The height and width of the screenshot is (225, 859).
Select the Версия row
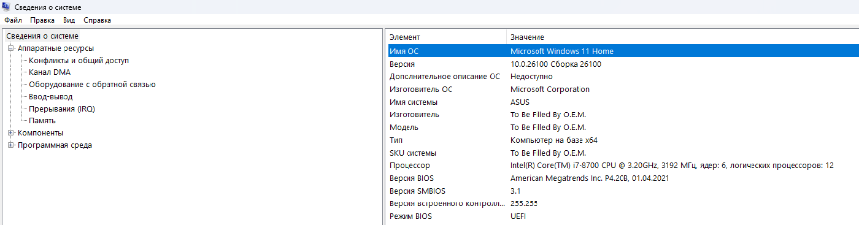(623, 64)
